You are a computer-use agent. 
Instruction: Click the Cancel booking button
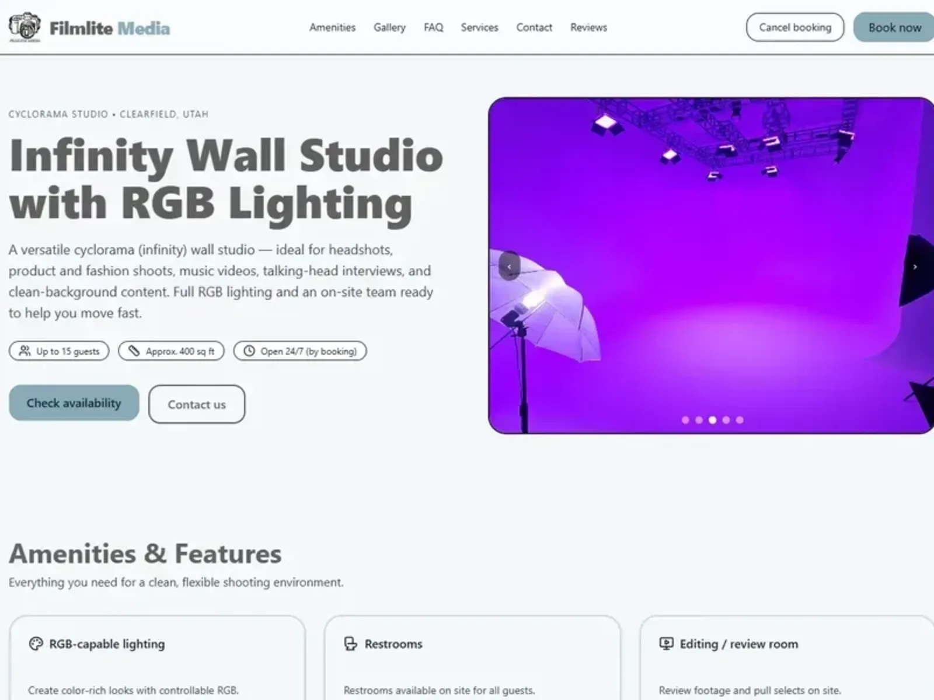tap(795, 27)
